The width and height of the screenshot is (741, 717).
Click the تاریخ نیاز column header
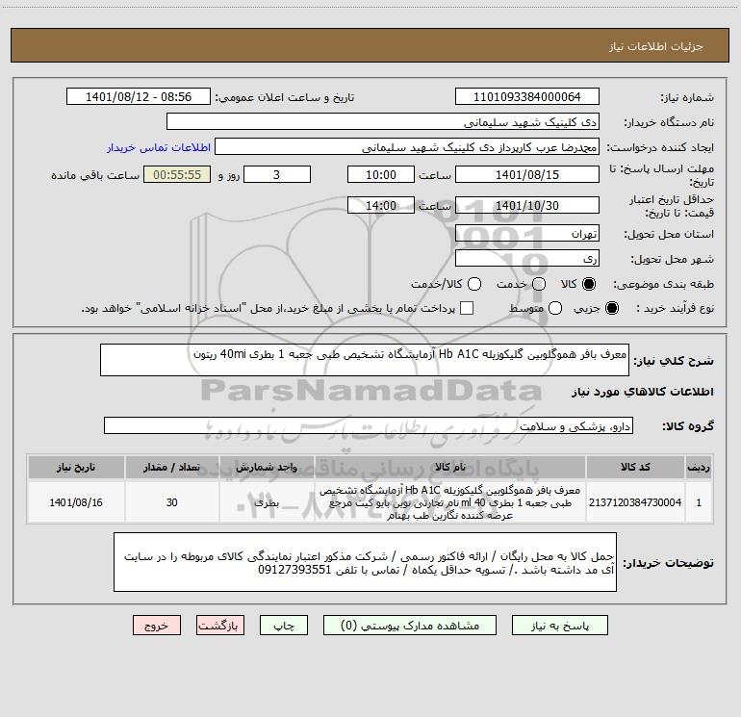(x=76, y=467)
